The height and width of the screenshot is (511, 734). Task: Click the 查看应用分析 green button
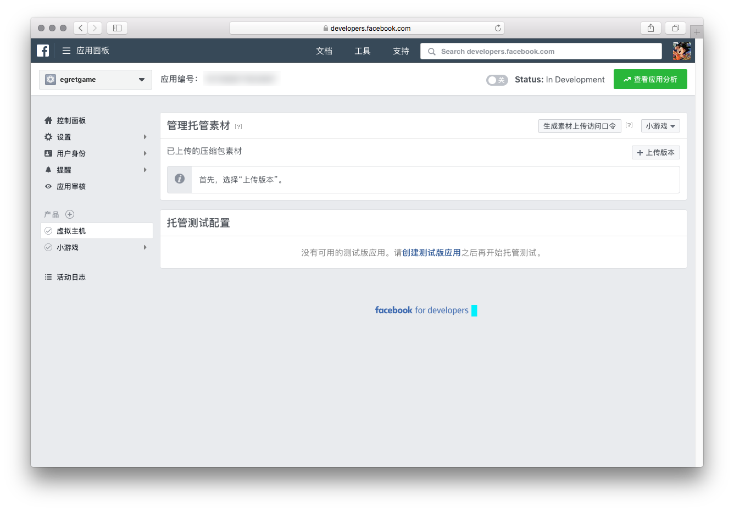650,80
